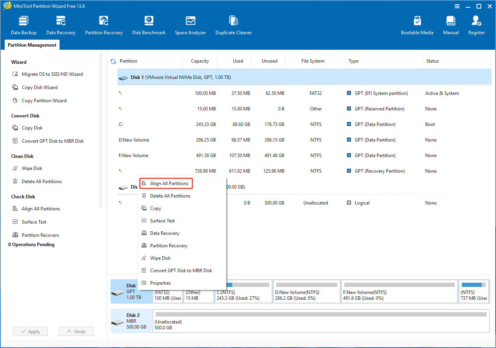Open the Data Backup tool

[x=24, y=26]
